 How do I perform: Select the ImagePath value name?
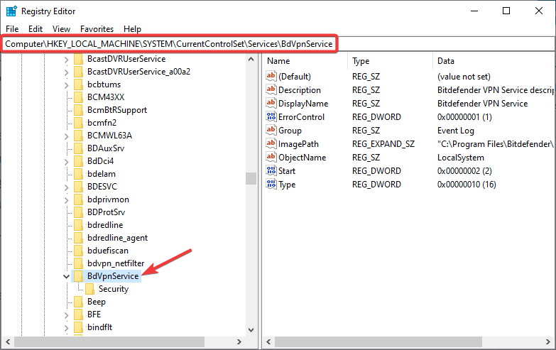click(298, 144)
